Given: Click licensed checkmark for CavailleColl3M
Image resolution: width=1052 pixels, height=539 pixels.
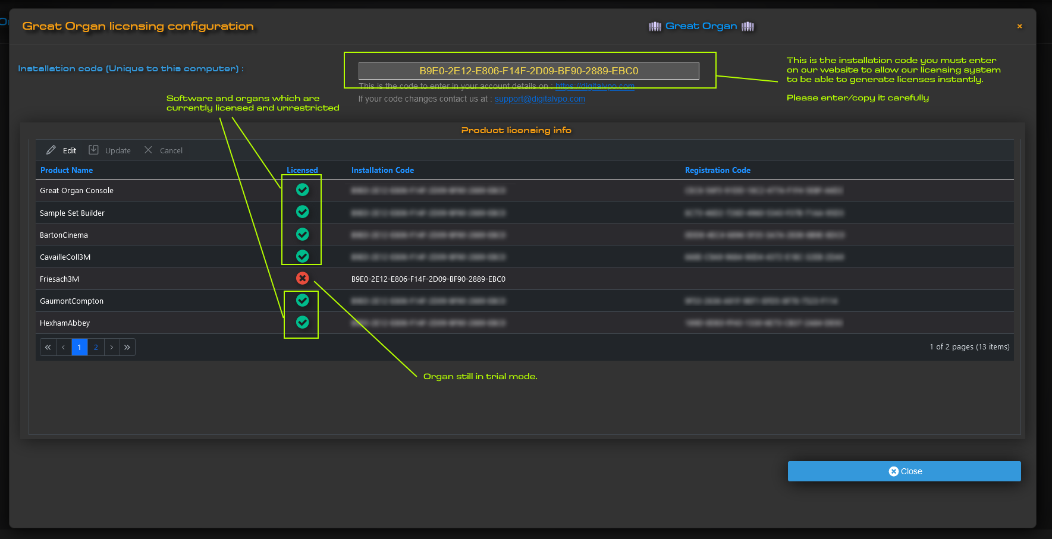Looking at the screenshot, I should pos(303,256).
